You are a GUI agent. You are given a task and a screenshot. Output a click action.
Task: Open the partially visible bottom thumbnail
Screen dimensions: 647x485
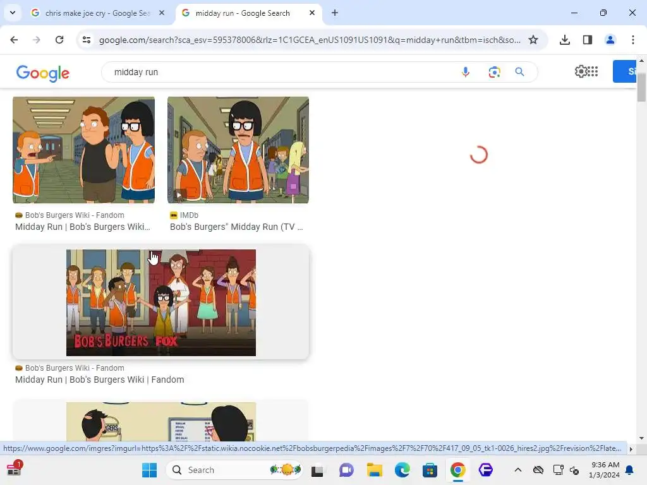pyautogui.click(x=161, y=421)
